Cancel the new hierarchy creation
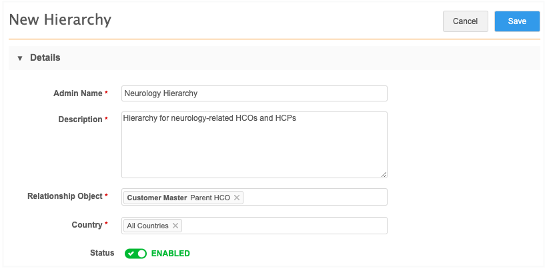The image size is (545, 269). point(465,21)
